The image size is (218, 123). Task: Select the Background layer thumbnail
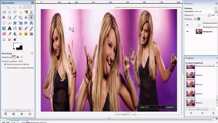[x=199, y=31]
